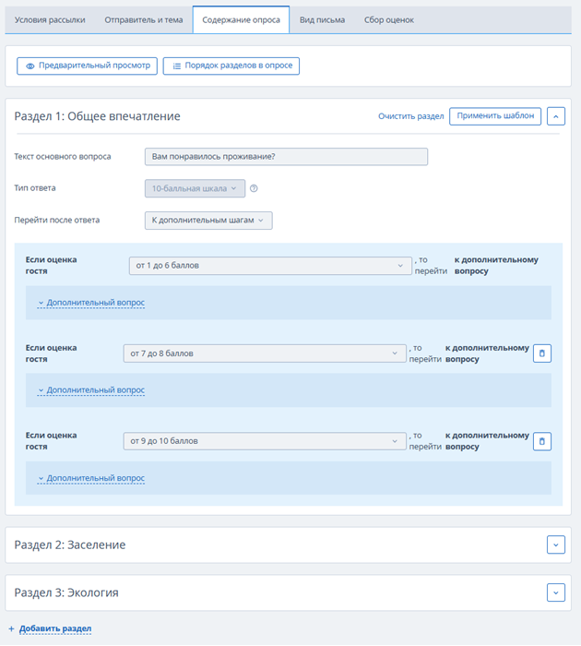Collapse section 1 with the chevron-up button
The width and height of the screenshot is (581, 646).
click(556, 116)
